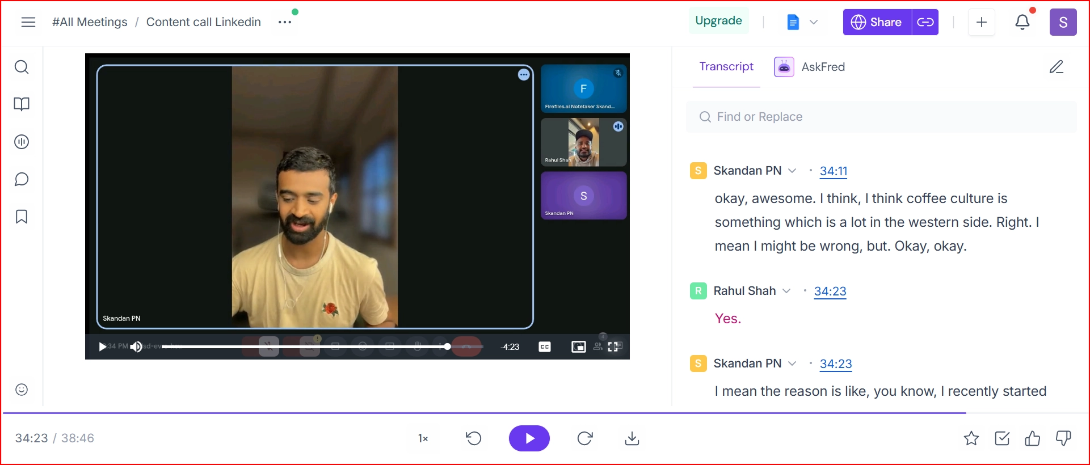Open the comments bubble icon in sidebar
Screen dimensions: 1090x465
(22, 180)
